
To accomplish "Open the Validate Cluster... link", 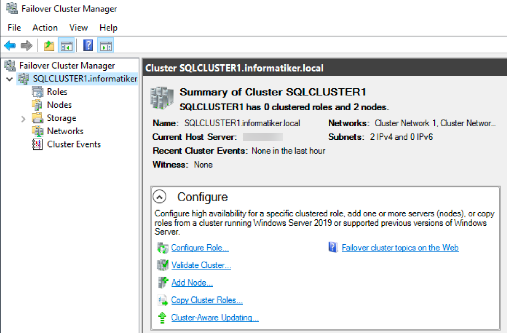I will click(x=201, y=265).
